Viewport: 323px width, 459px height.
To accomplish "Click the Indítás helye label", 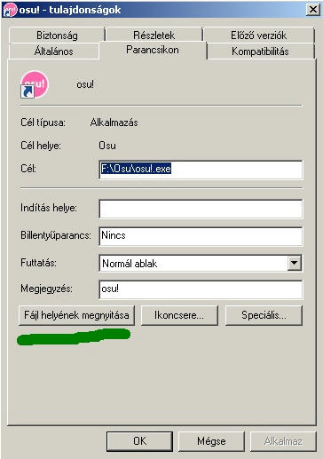I will pos(49,208).
